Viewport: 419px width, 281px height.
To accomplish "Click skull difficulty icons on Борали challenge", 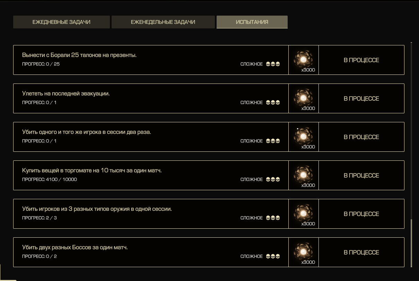I will point(273,64).
